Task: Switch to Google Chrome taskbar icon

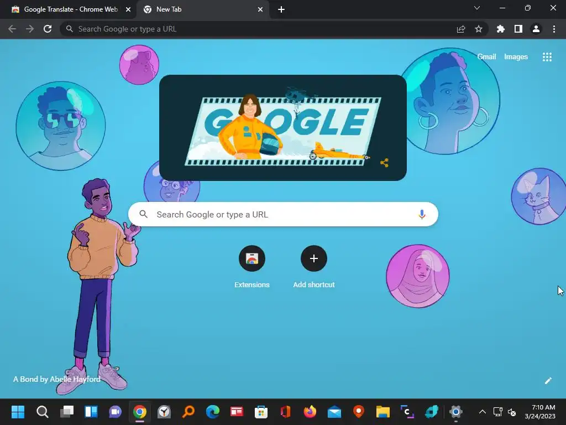Action: 140,412
